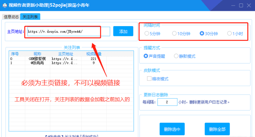
Task: Click video count 221 cell
Action: [94, 59]
